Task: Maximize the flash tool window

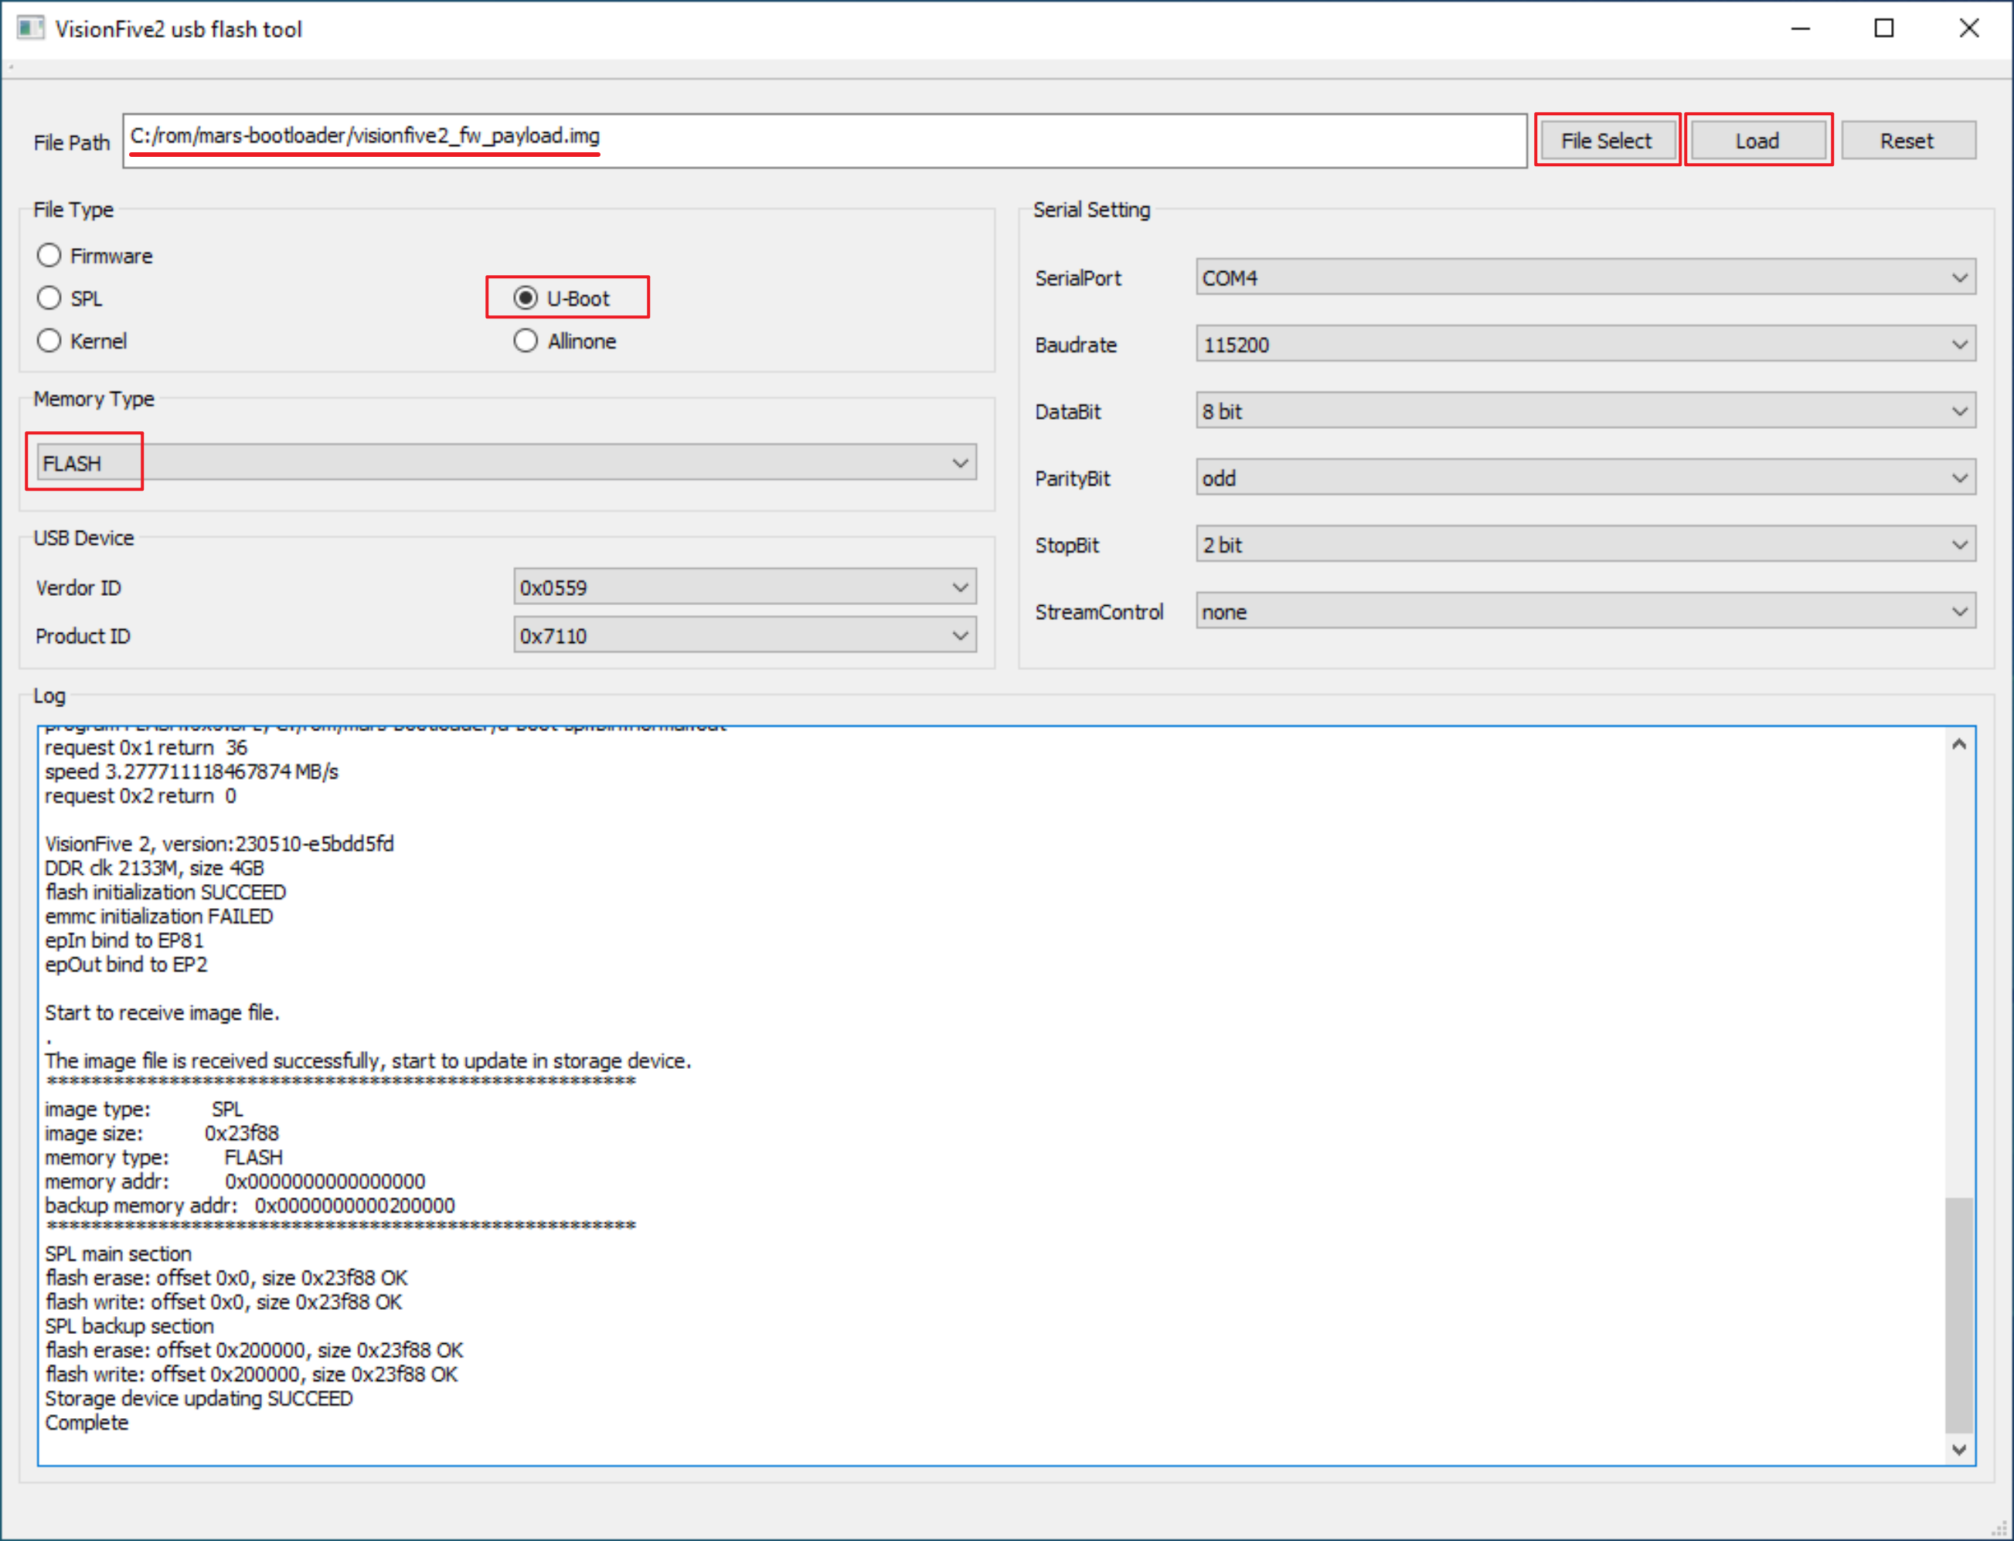Action: tap(1883, 29)
